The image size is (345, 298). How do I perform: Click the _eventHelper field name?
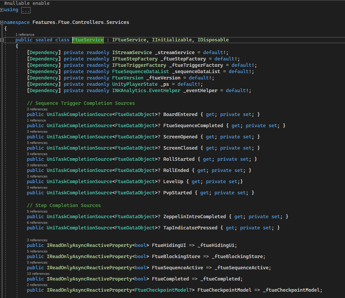(200, 91)
